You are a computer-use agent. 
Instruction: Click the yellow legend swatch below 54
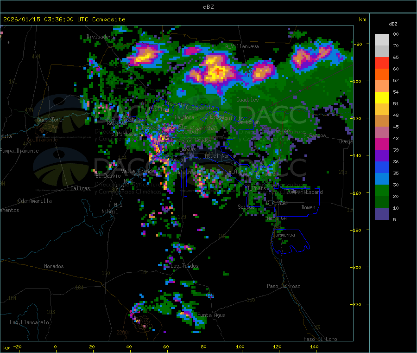[x=382, y=98]
